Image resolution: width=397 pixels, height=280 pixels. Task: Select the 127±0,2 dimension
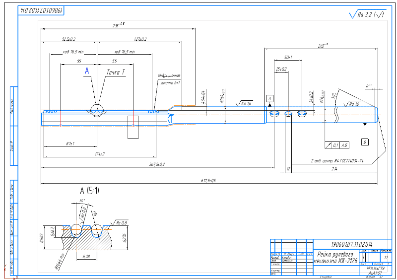pos(140,39)
